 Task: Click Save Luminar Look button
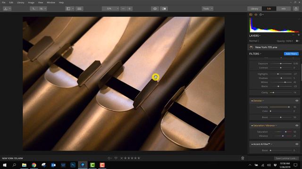click(286, 158)
